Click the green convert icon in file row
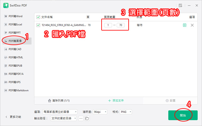This screenshot has width=202, height=126. click(184, 25)
